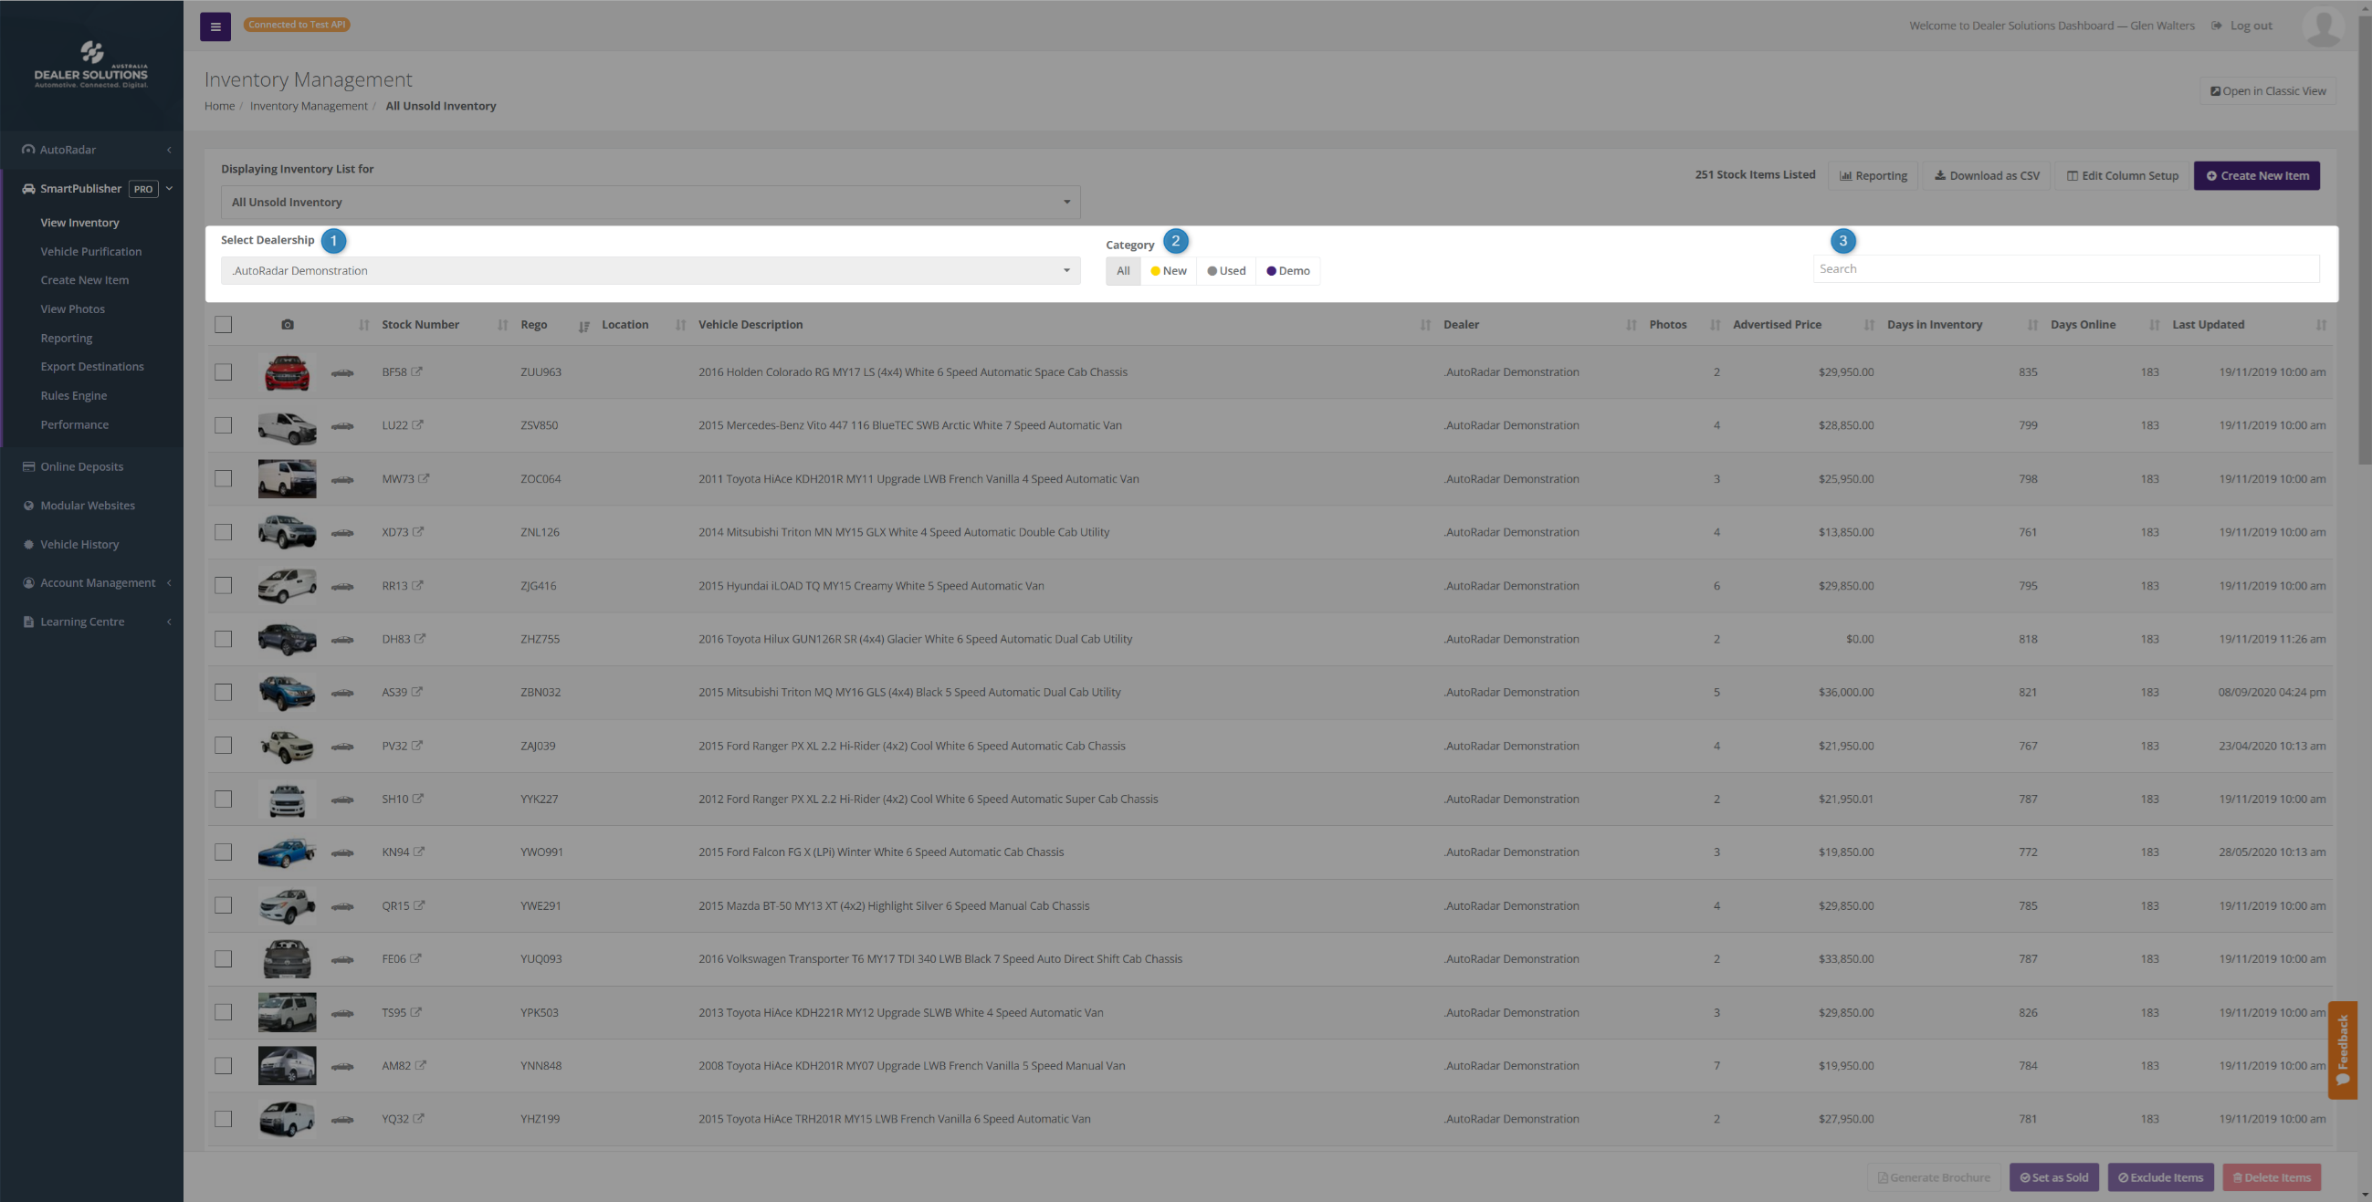This screenshot has height=1202, width=2372.
Task: Check the box for stock BF58
Action: [224, 372]
